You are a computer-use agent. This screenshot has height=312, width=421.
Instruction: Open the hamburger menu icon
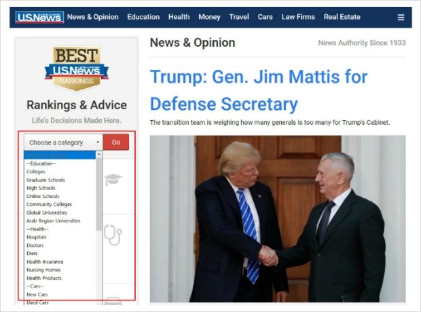pos(401,18)
